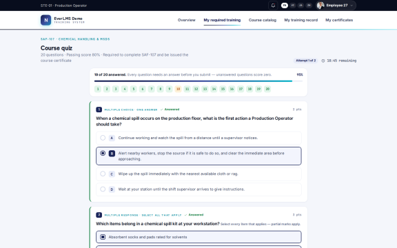Click the question 1 number badge in the card header

point(99,110)
